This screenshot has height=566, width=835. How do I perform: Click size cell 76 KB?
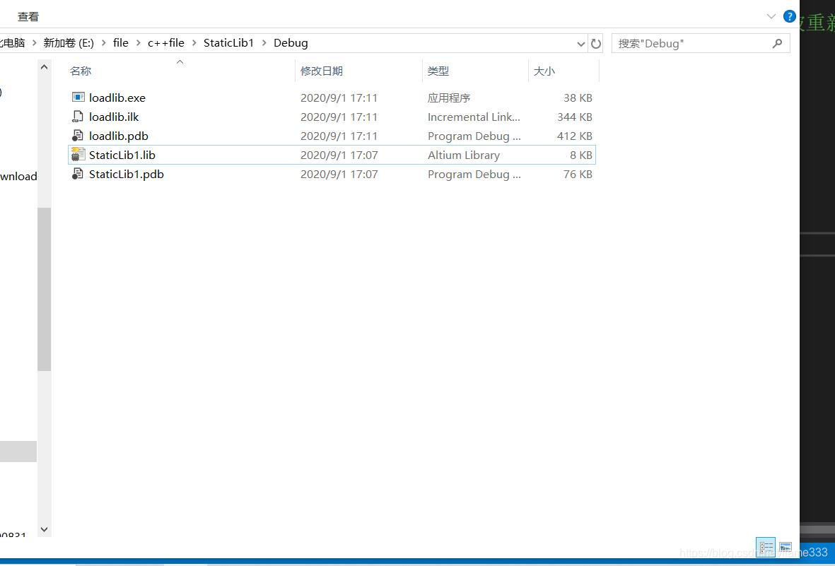578,175
